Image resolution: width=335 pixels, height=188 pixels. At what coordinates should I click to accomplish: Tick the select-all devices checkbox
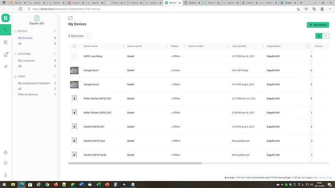[x=74, y=46]
